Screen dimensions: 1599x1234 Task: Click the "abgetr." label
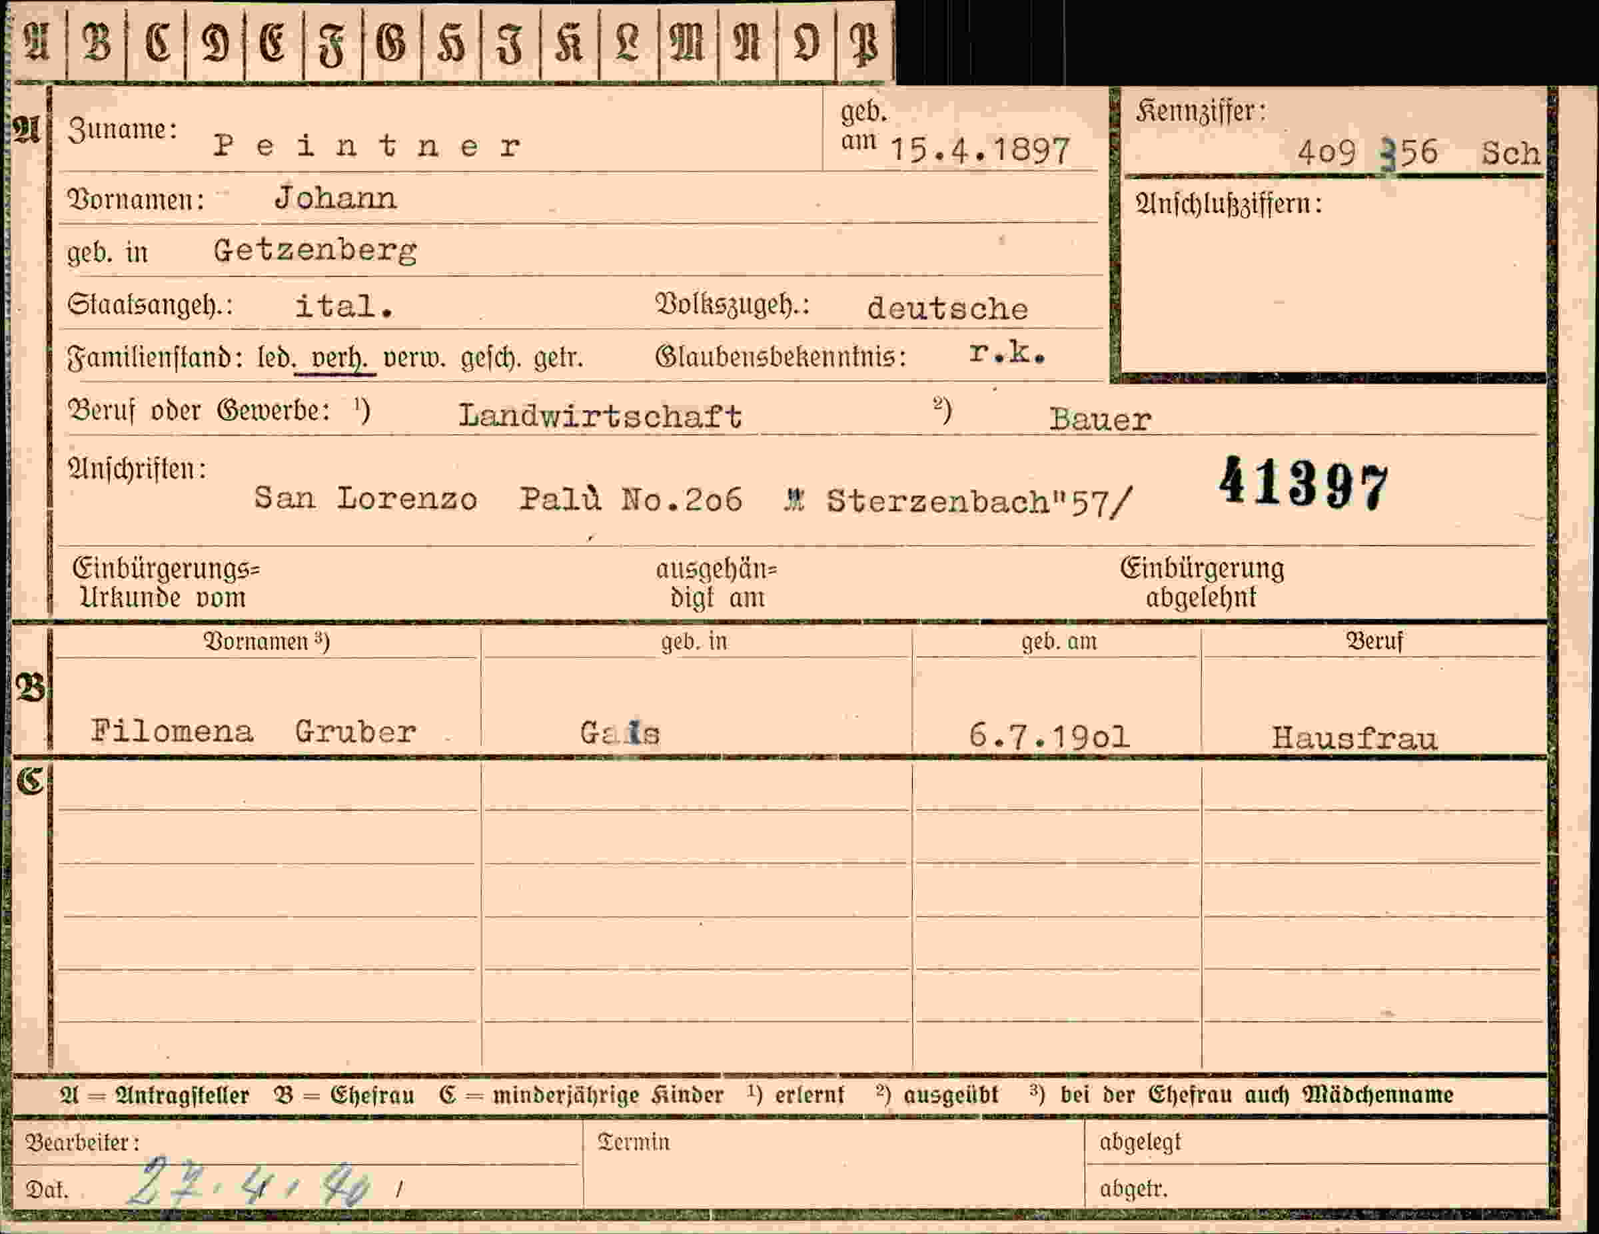point(1133,1189)
